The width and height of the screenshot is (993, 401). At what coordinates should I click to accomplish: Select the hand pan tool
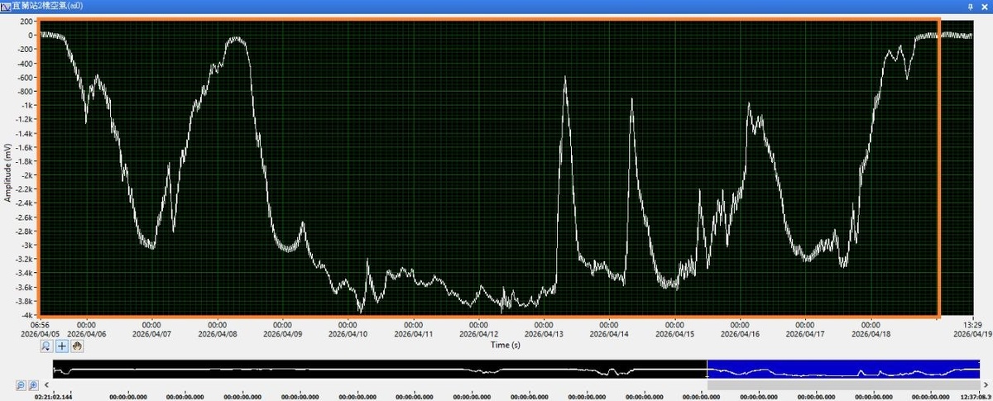pos(78,346)
